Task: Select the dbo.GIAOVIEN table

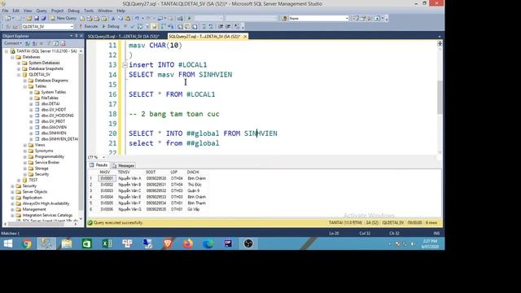Action: tap(54, 127)
